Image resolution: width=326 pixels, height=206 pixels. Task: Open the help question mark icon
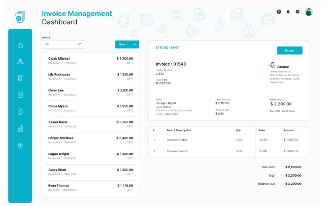point(279,12)
